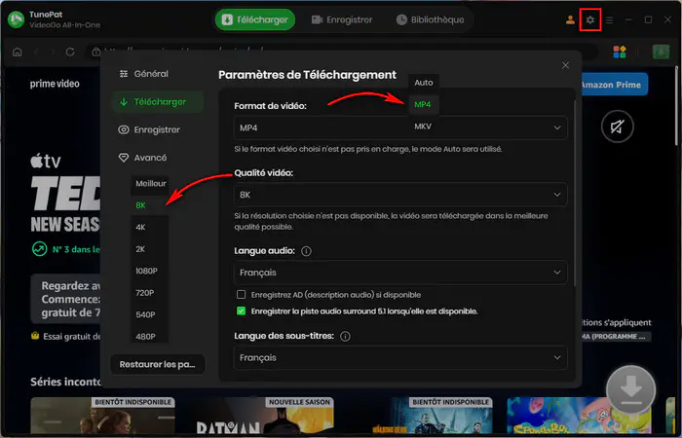Select 720P quality option
Screen dimensions: 682x438
pos(150,292)
